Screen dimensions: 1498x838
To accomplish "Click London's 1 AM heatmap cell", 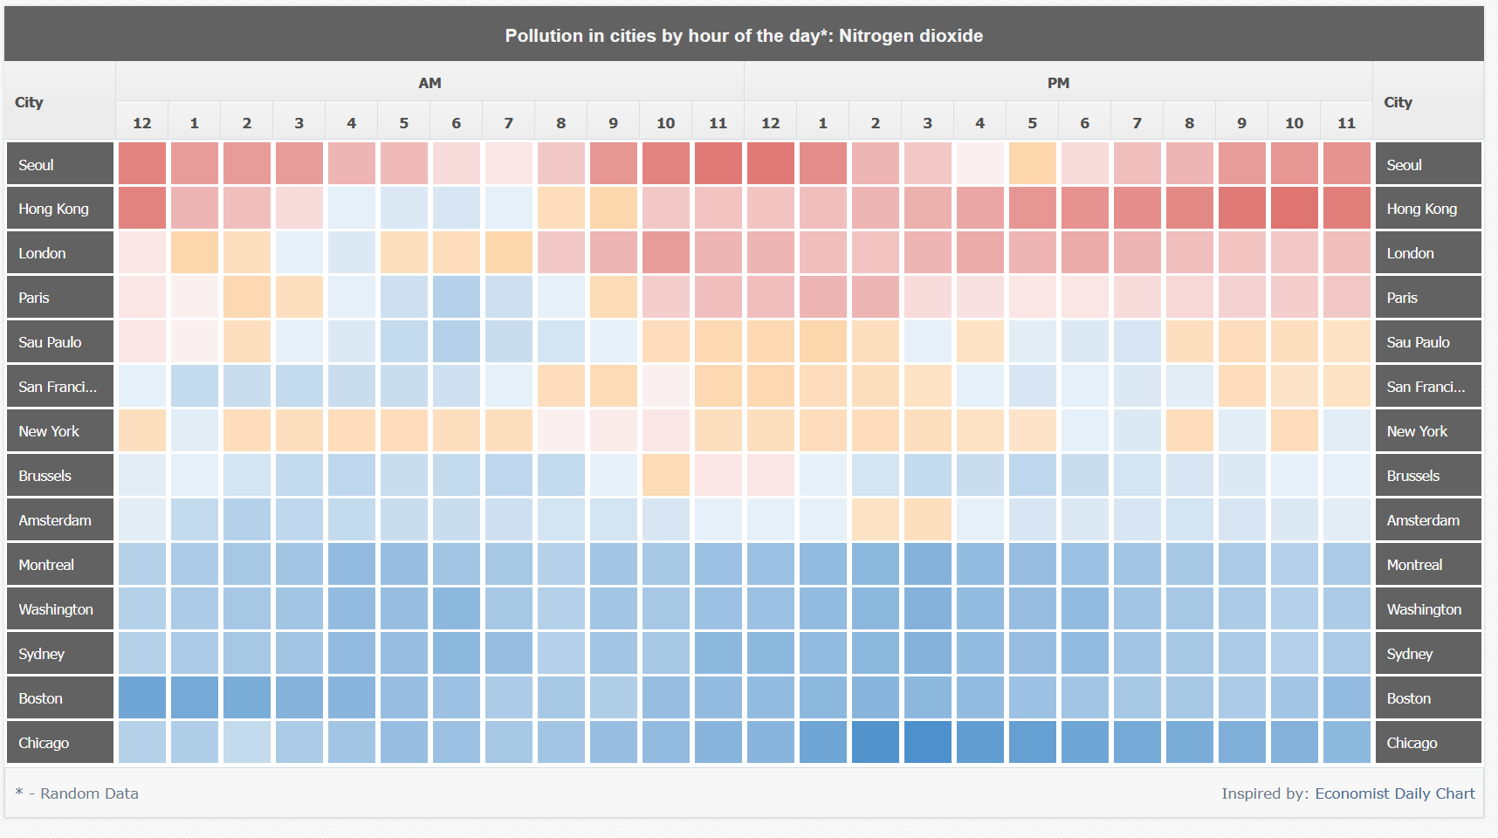I will [195, 253].
